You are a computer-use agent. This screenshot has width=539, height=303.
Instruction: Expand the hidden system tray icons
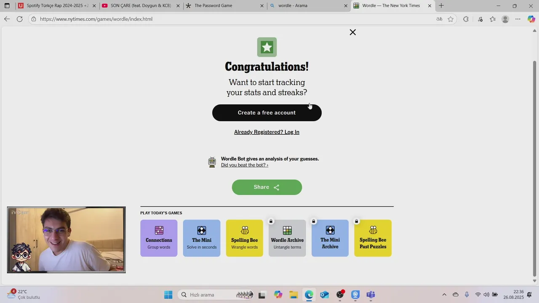point(444,295)
